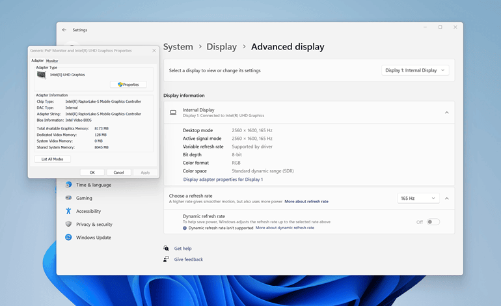Click the 'Standard dynamic range (SDR)' value
This screenshot has width=501, height=306.
coord(263,171)
